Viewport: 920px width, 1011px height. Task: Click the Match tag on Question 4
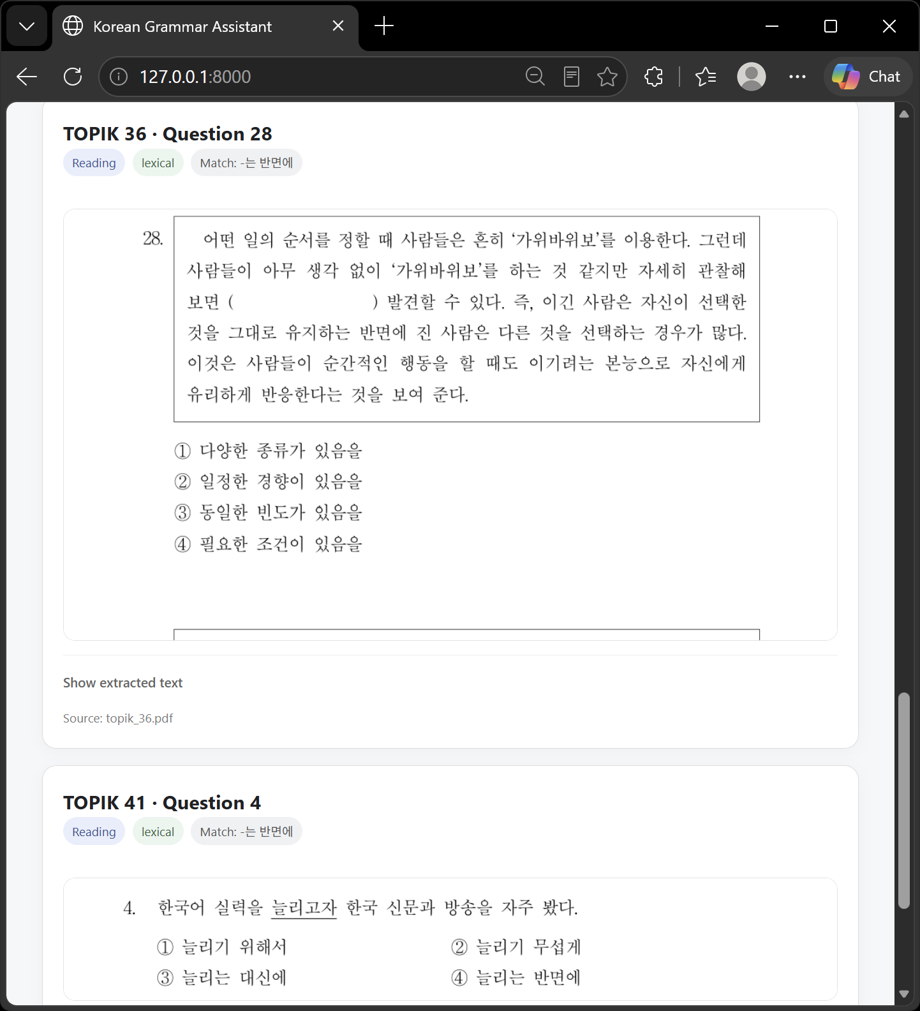246,832
